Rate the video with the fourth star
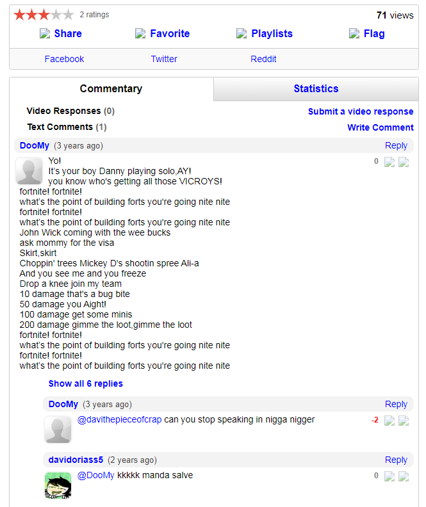 (56, 15)
